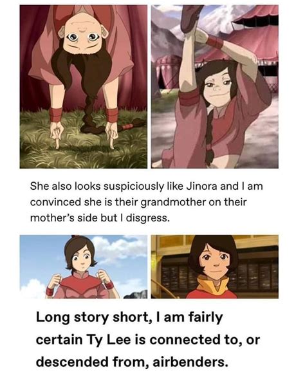Open the upside-down handstand girl image
The width and height of the screenshot is (305, 381).
click(84, 87)
